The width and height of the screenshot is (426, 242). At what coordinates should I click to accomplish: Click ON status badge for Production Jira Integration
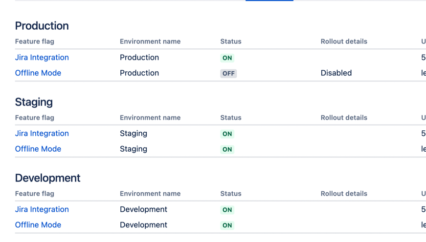tap(227, 58)
